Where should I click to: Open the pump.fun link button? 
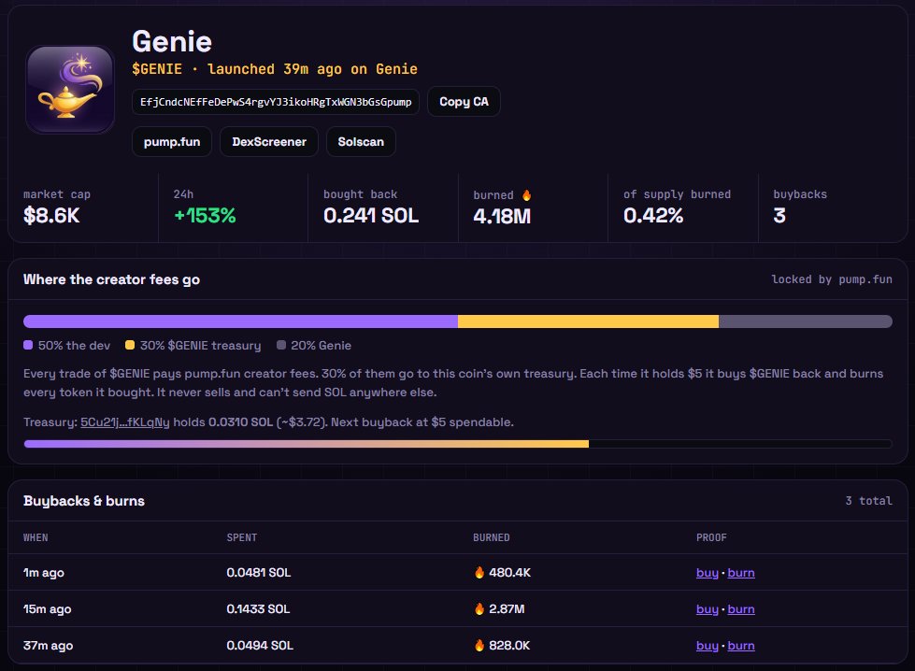click(172, 142)
